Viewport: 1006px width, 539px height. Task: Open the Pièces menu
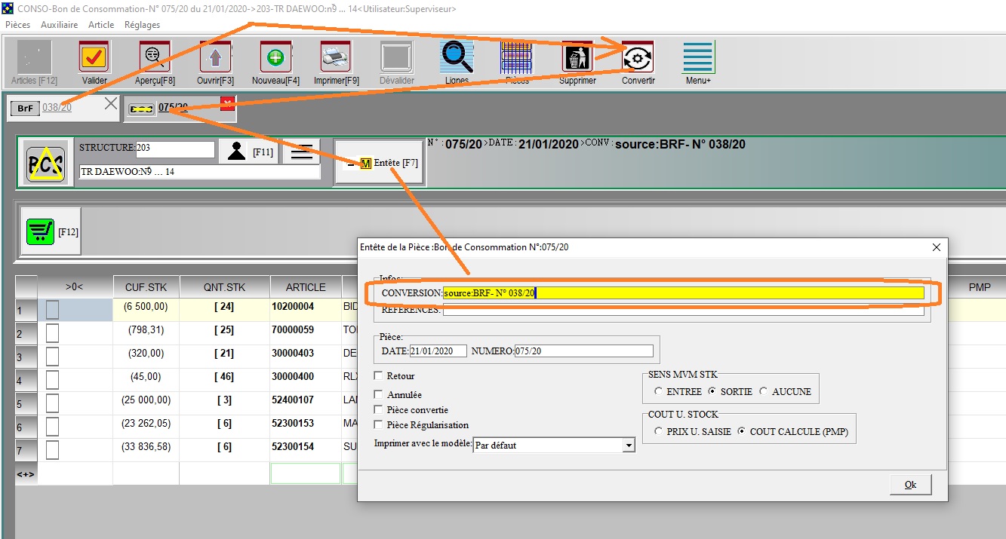18,25
